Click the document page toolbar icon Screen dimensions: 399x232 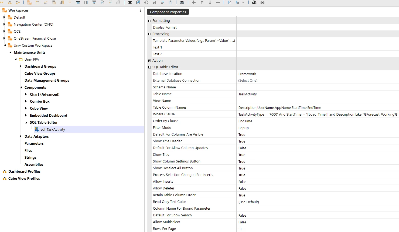(102, 2)
